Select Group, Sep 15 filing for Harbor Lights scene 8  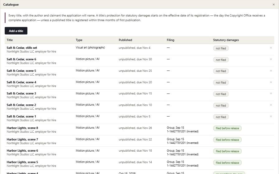coord(182,130)
